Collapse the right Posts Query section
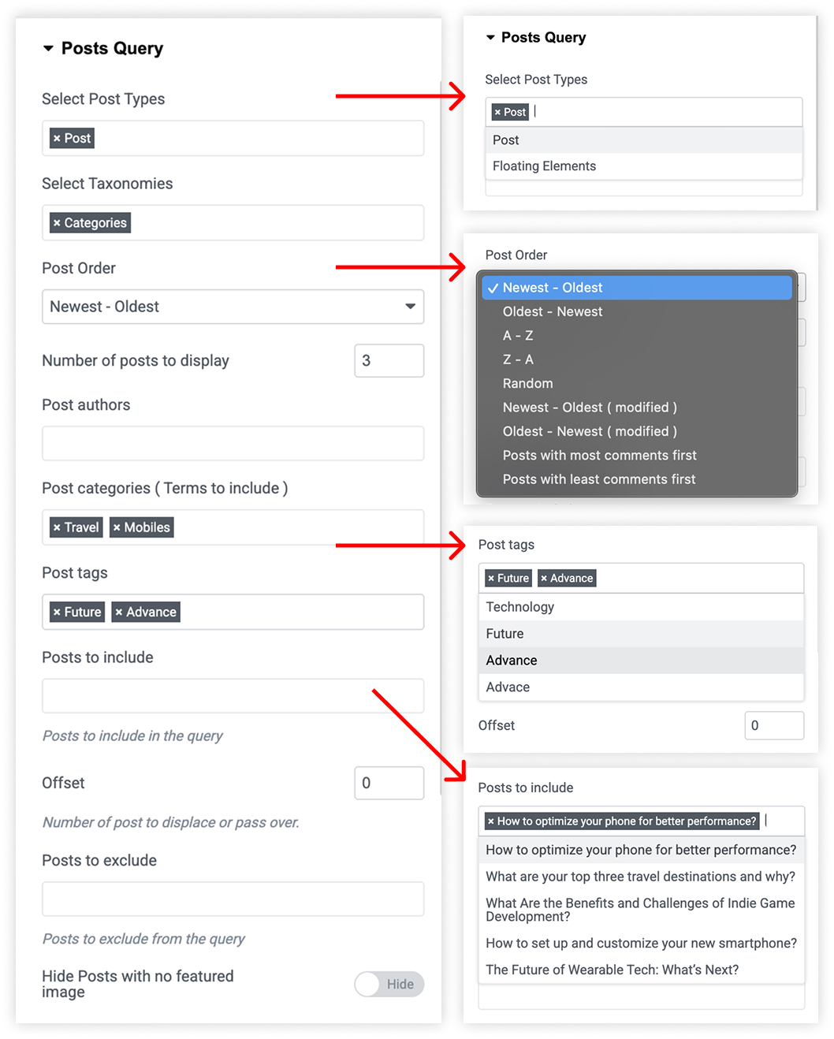834x1039 pixels. pos(490,37)
